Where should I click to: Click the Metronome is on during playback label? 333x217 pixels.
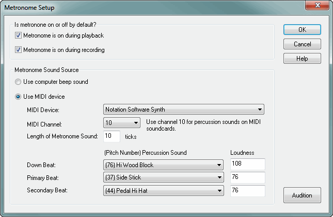(x=64, y=35)
